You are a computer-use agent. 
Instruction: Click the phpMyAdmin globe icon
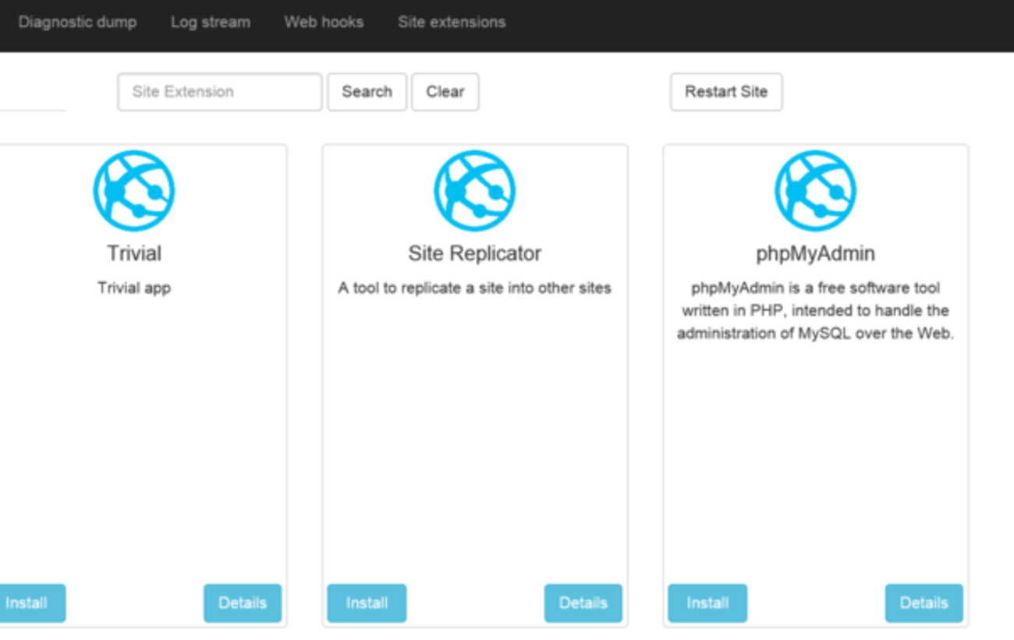tap(816, 191)
